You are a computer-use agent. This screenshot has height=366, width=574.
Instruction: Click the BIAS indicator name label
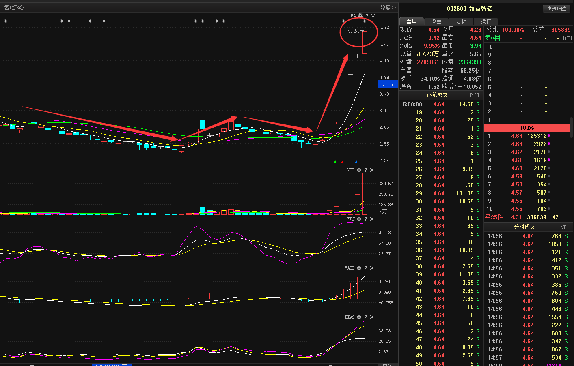(x=350, y=317)
